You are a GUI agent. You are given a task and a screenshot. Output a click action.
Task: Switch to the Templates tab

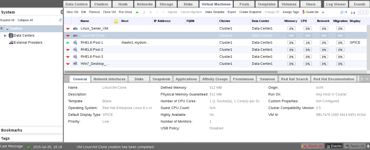pos(266,4)
